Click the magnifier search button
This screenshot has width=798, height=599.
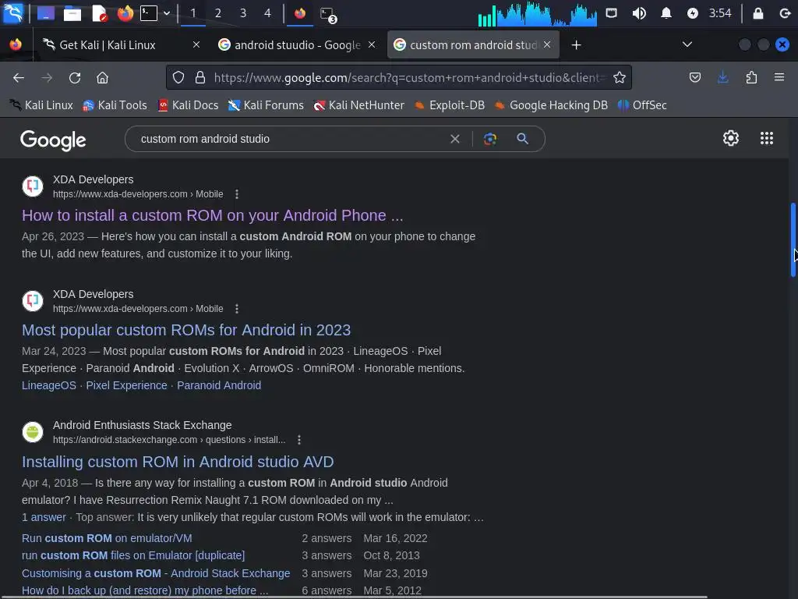(522, 139)
